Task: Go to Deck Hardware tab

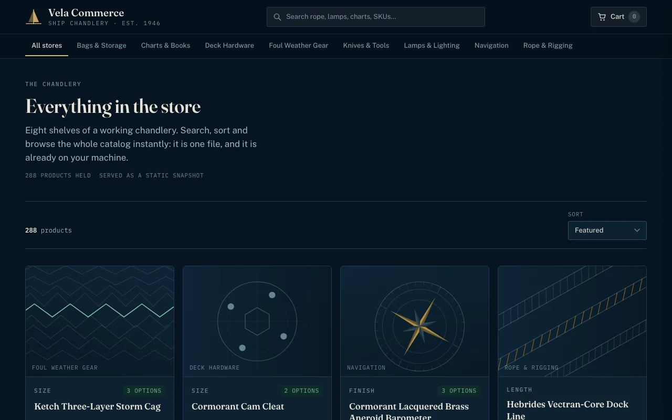Action: [x=229, y=46]
